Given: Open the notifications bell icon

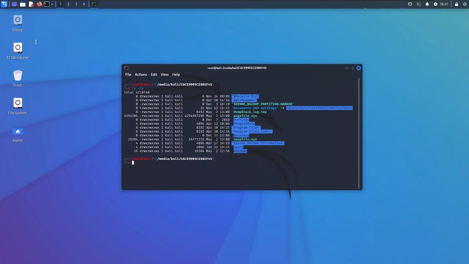Looking at the screenshot, I should 427,4.
